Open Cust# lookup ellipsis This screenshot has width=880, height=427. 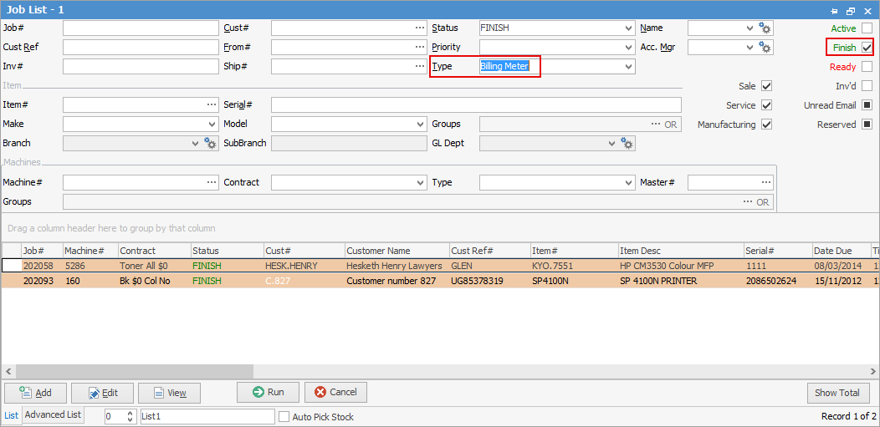[421, 28]
